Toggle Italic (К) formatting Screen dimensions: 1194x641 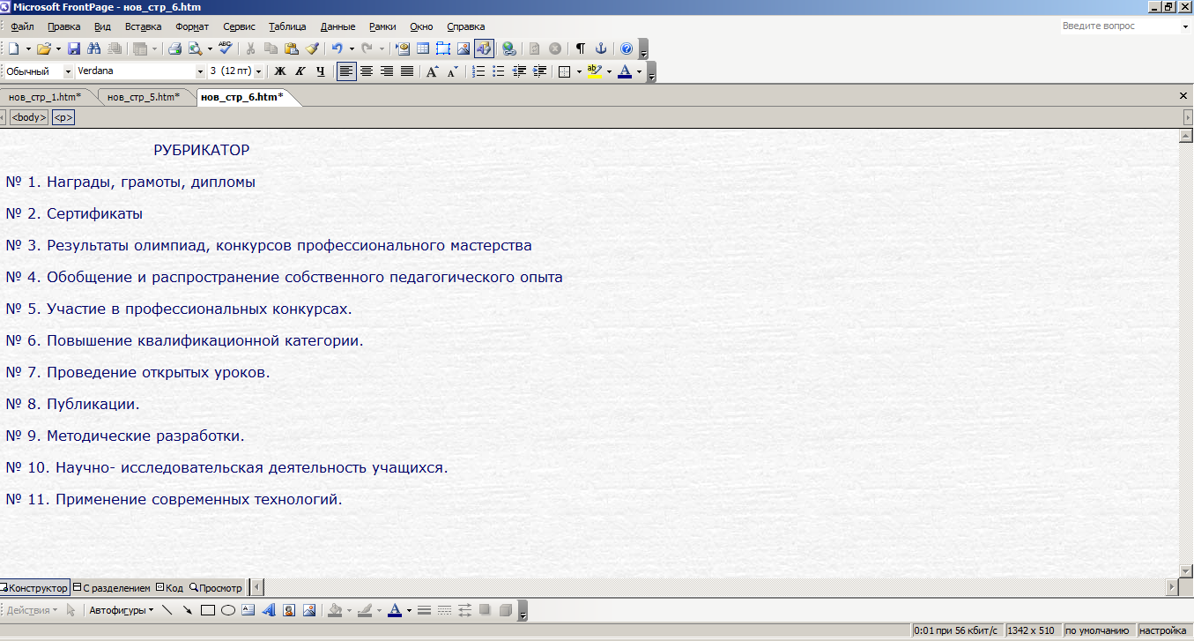(x=300, y=71)
